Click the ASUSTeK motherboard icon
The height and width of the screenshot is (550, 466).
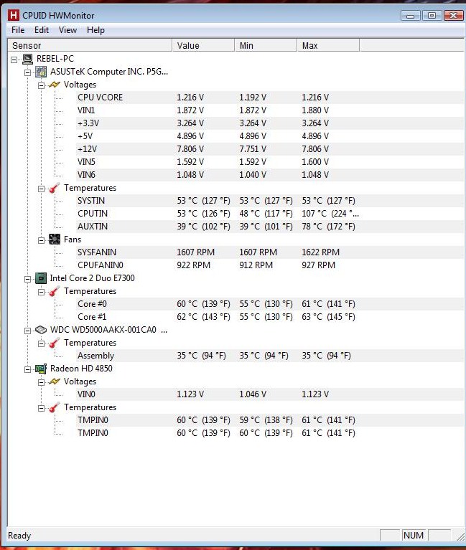coord(41,72)
